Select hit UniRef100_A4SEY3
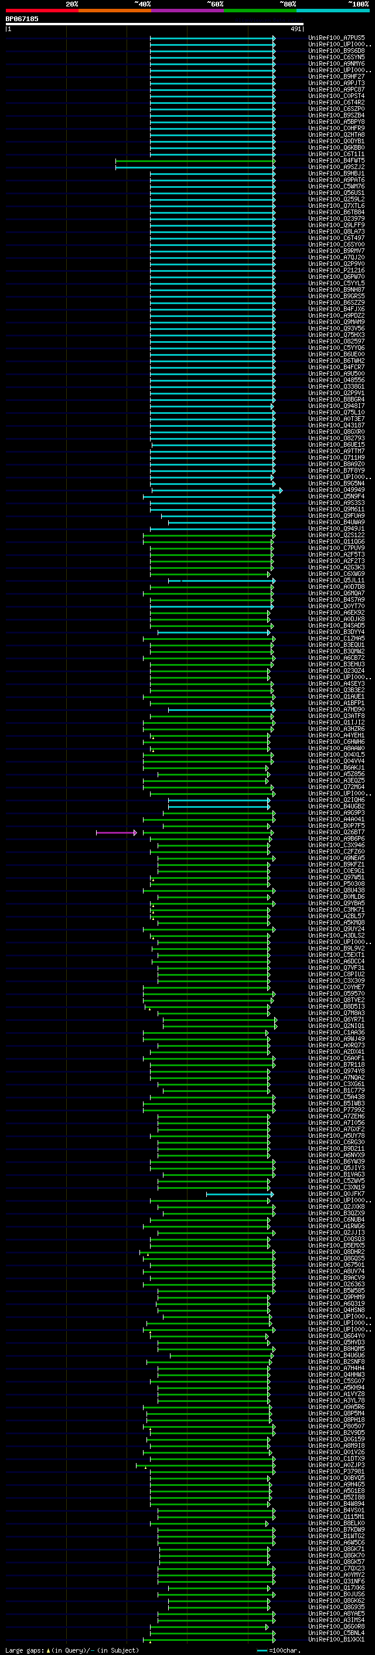Screen dimensions: 375x1655 [336, 684]
